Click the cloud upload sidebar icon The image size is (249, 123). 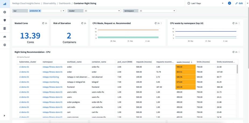click(5, 37)
